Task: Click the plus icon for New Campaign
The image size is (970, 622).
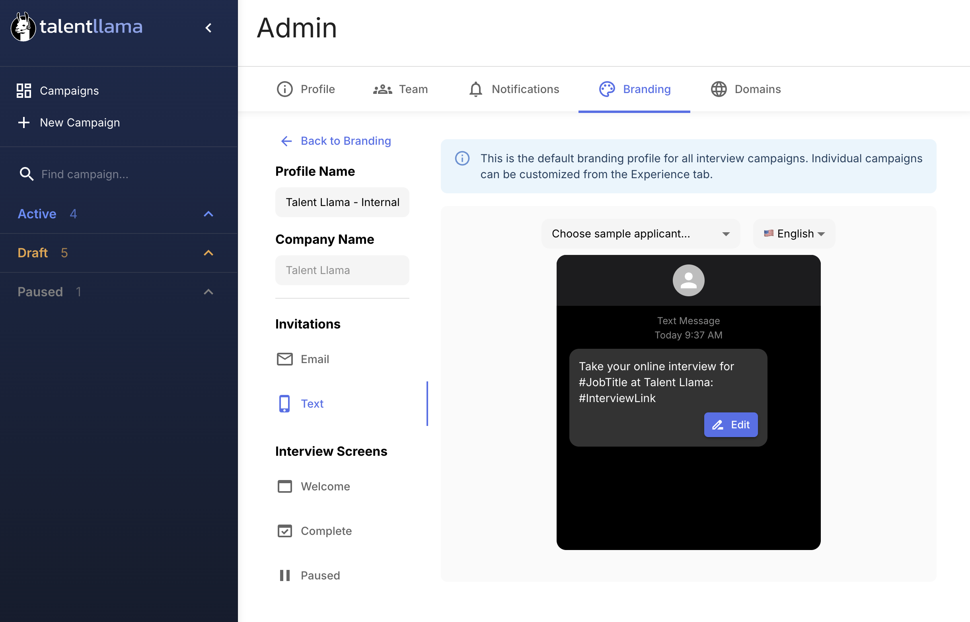Action: [x=24, y=122]
